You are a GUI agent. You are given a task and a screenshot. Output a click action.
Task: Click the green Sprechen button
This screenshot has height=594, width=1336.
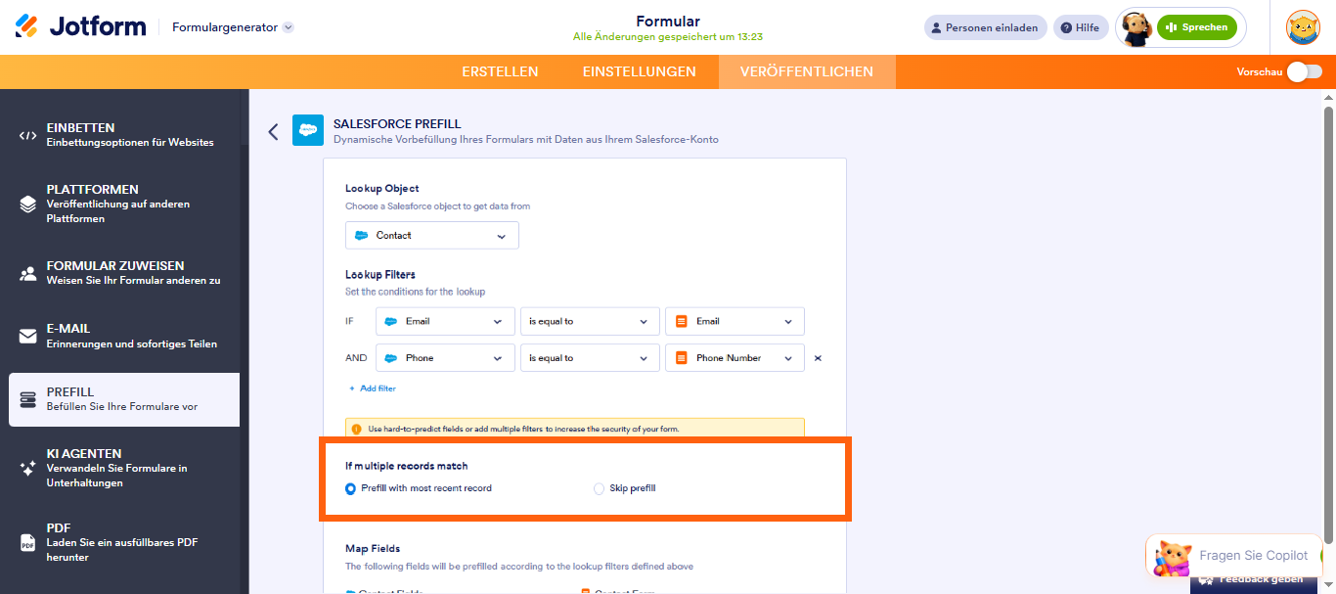click(x=1197, y=27)
